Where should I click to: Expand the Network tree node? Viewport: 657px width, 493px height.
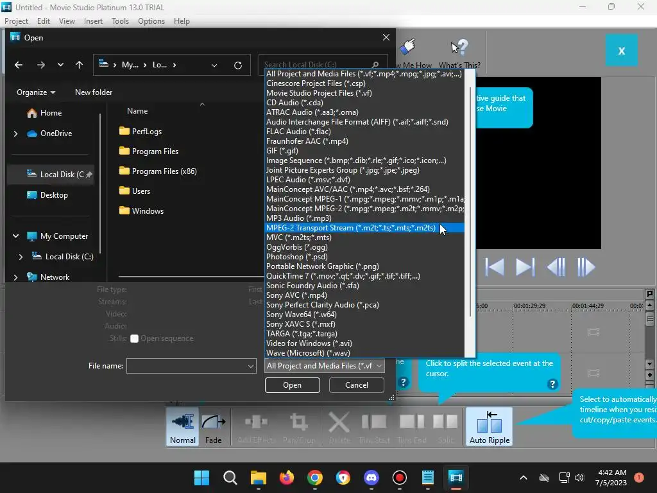pyautogui.click(x=16, y=277)
